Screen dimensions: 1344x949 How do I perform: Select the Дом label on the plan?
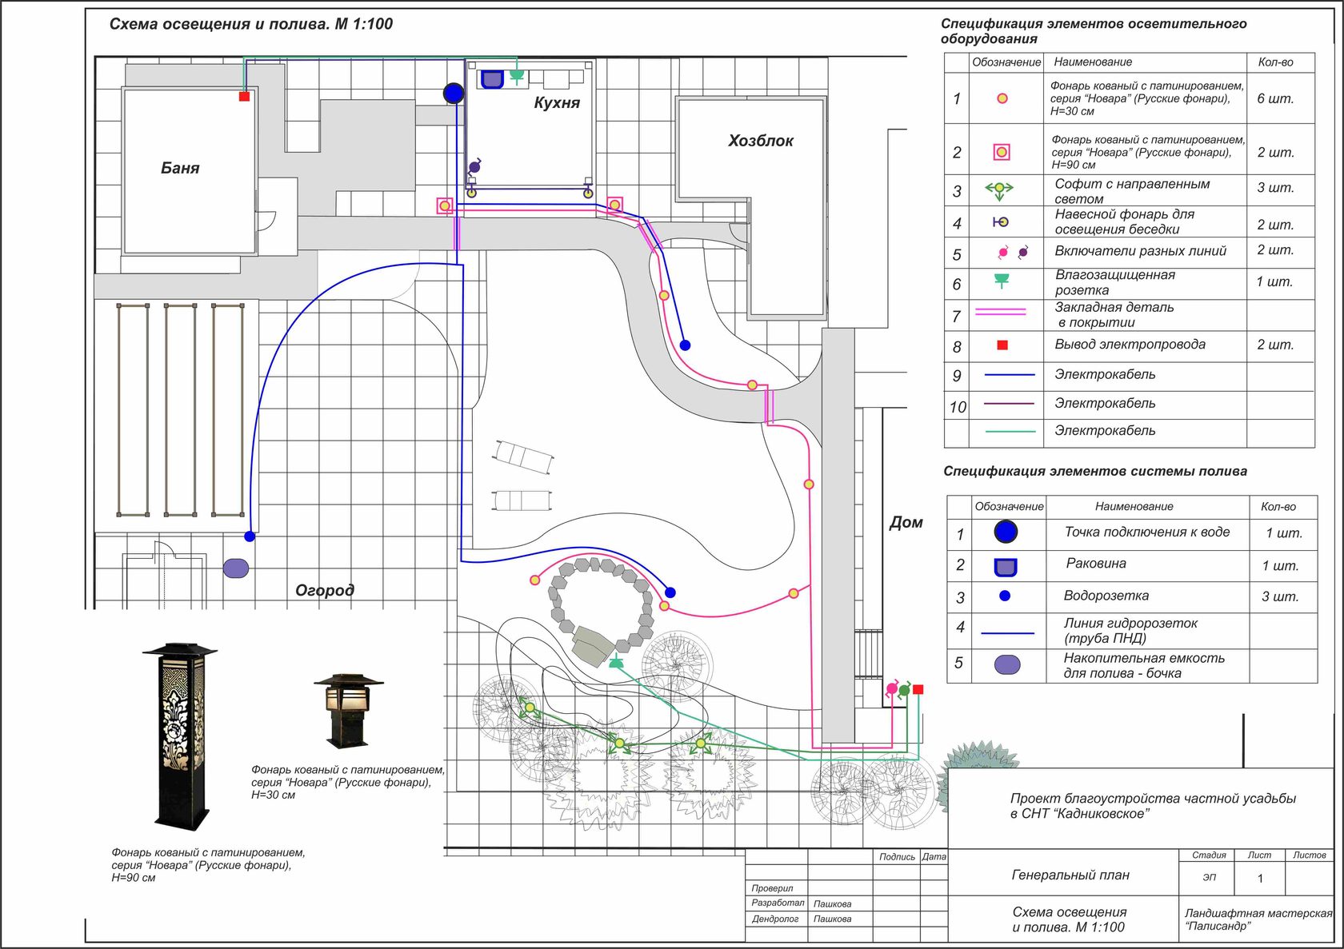click(906, 523)
